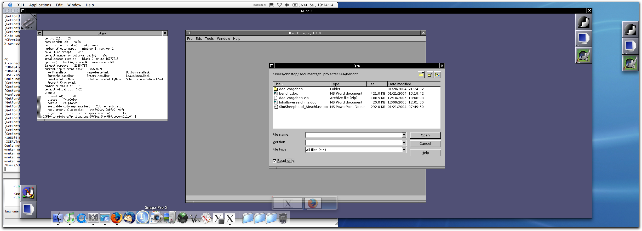Open the File menu in OpenOffice.org
Image resolution: width=642 pixels, height=231 pixels.
tap(190, 38)
